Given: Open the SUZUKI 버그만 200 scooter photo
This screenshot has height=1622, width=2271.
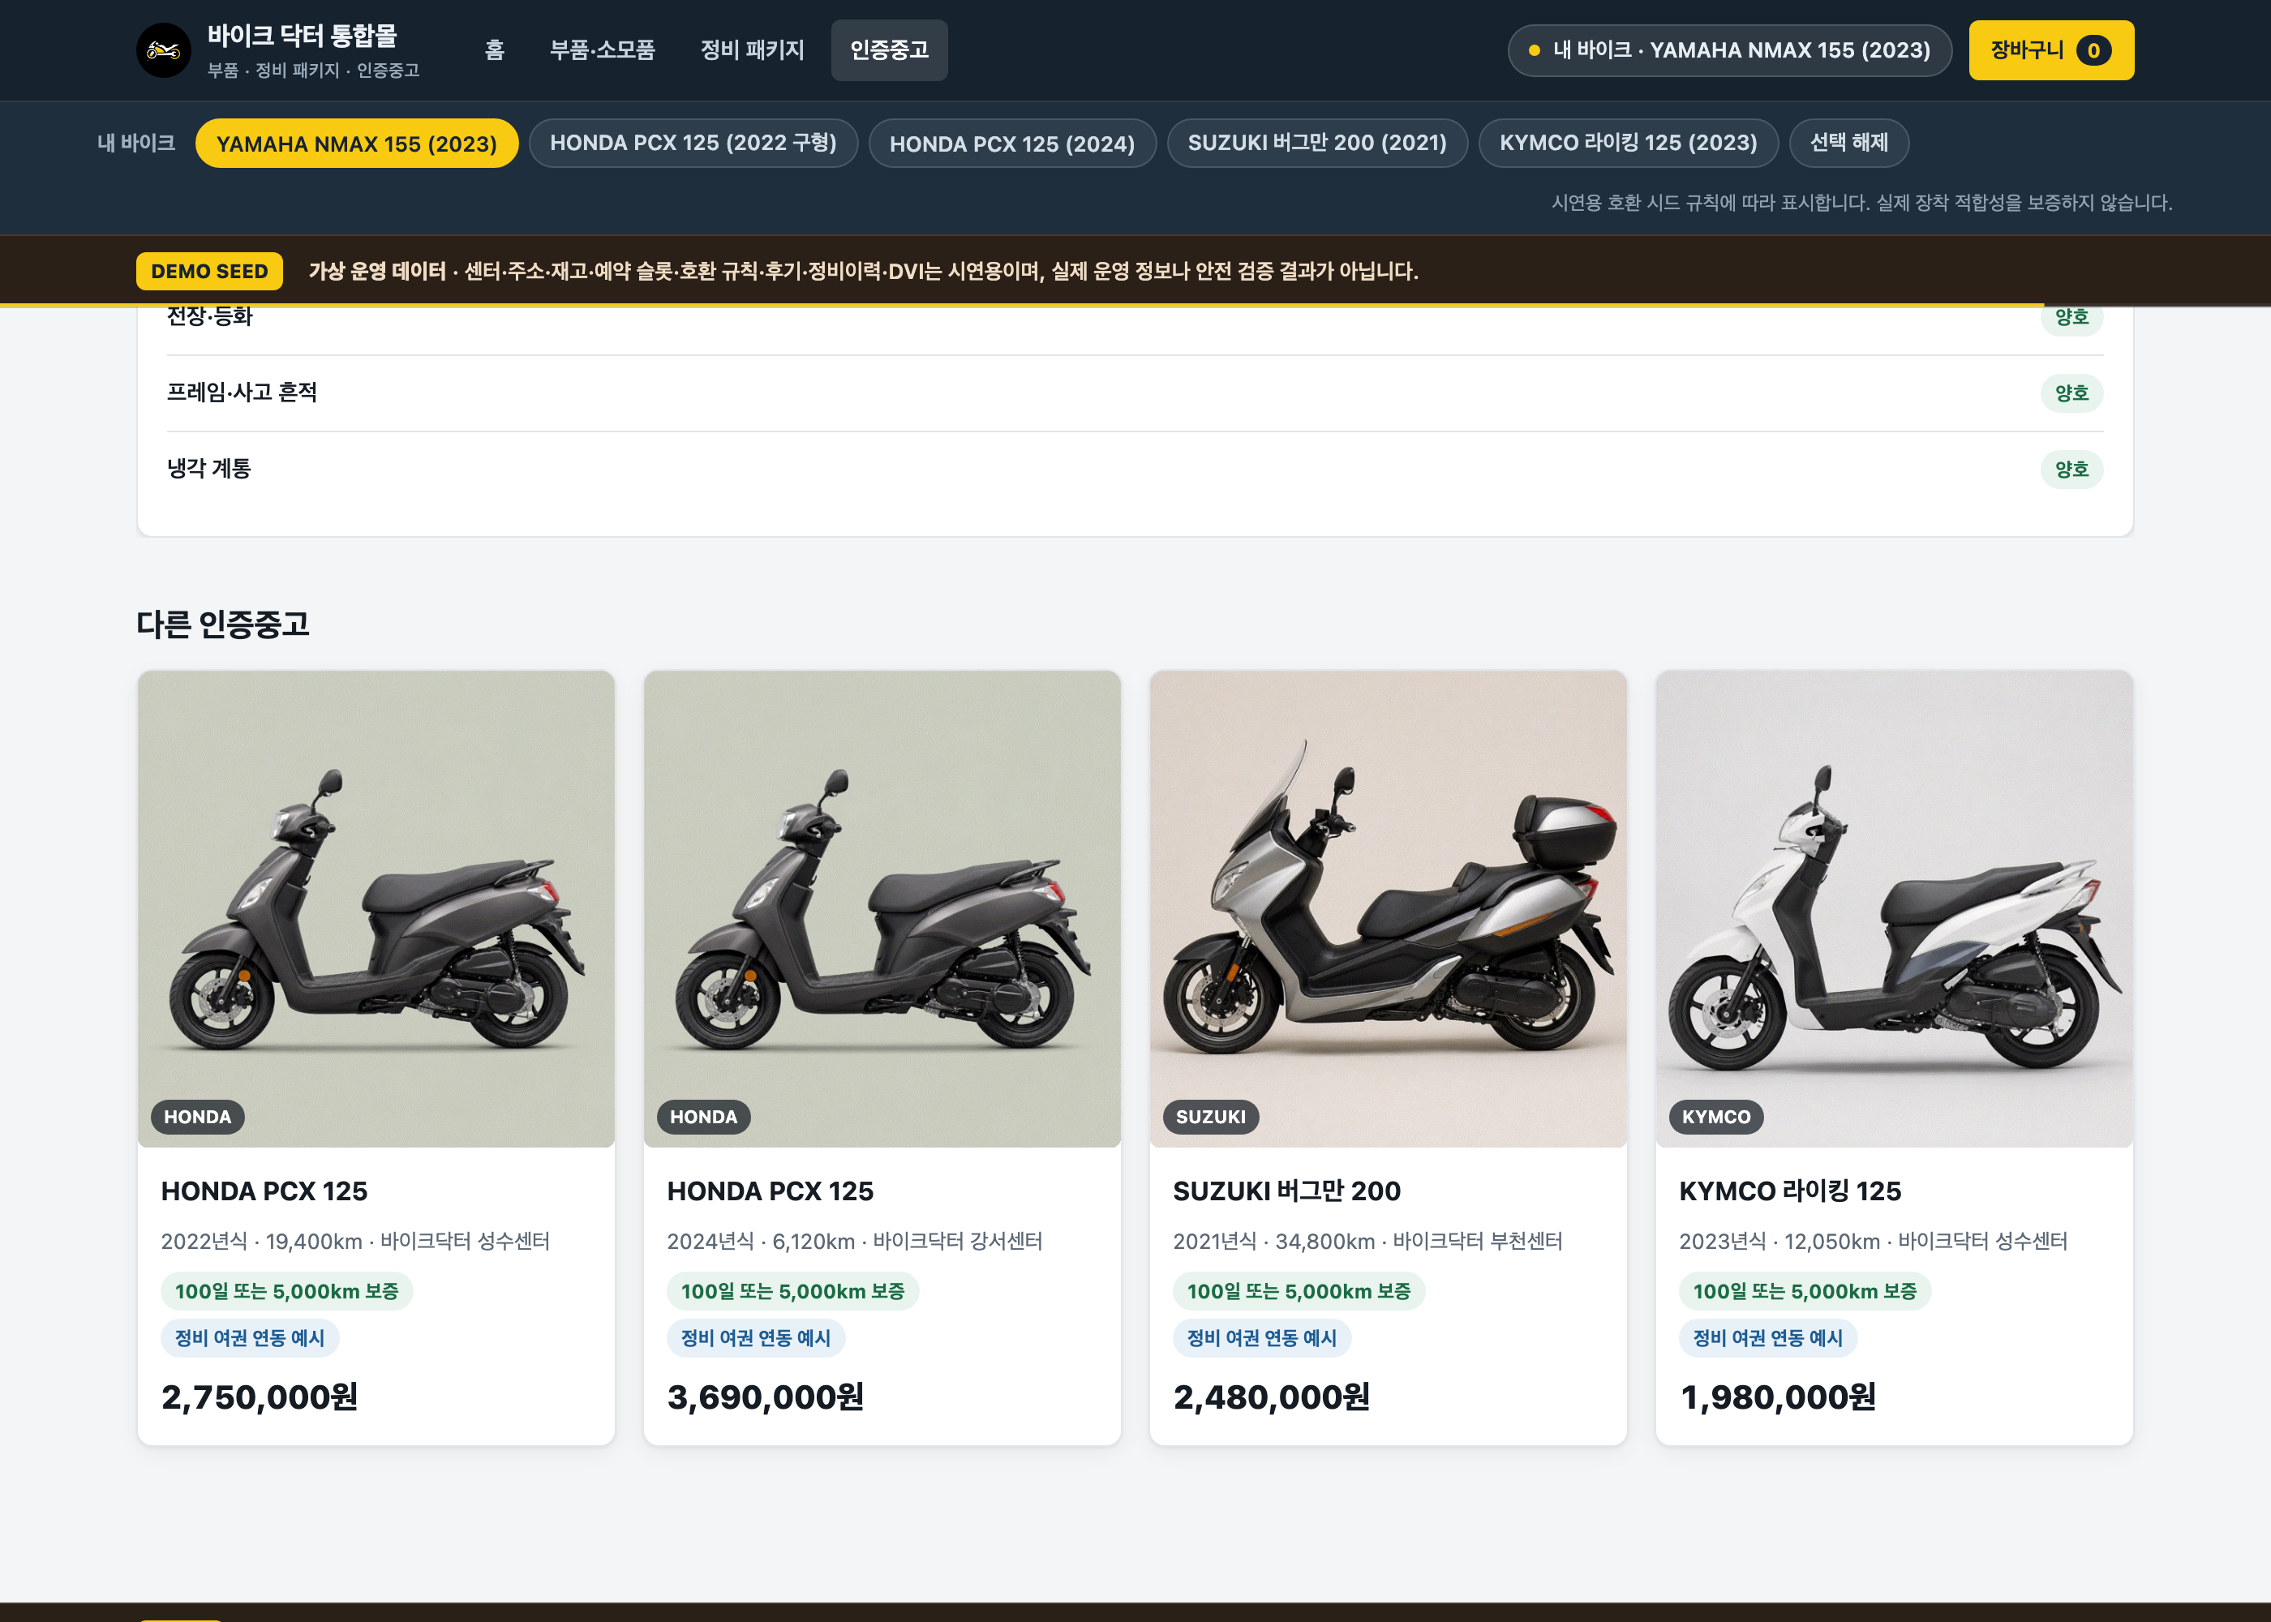Looking at the screenshot, I should click(x=1389, y=909).
